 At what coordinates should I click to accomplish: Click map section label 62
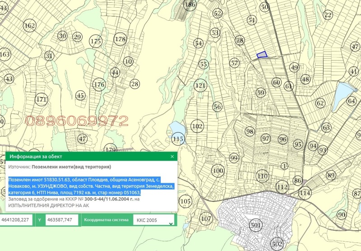tap(320, 103)
